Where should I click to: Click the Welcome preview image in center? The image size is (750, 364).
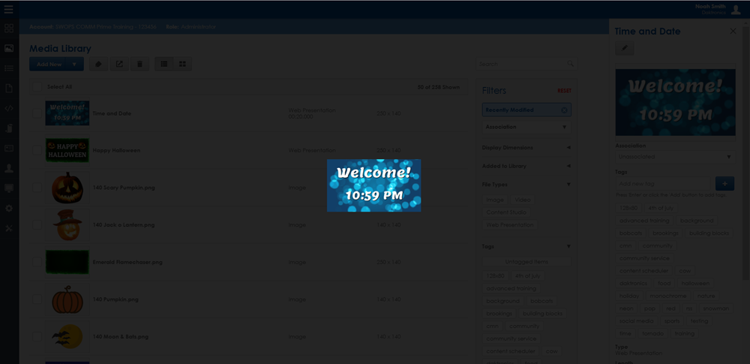374,185
